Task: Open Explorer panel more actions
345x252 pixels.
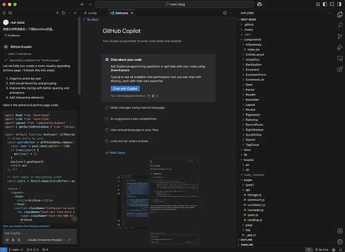Action: 329,13
